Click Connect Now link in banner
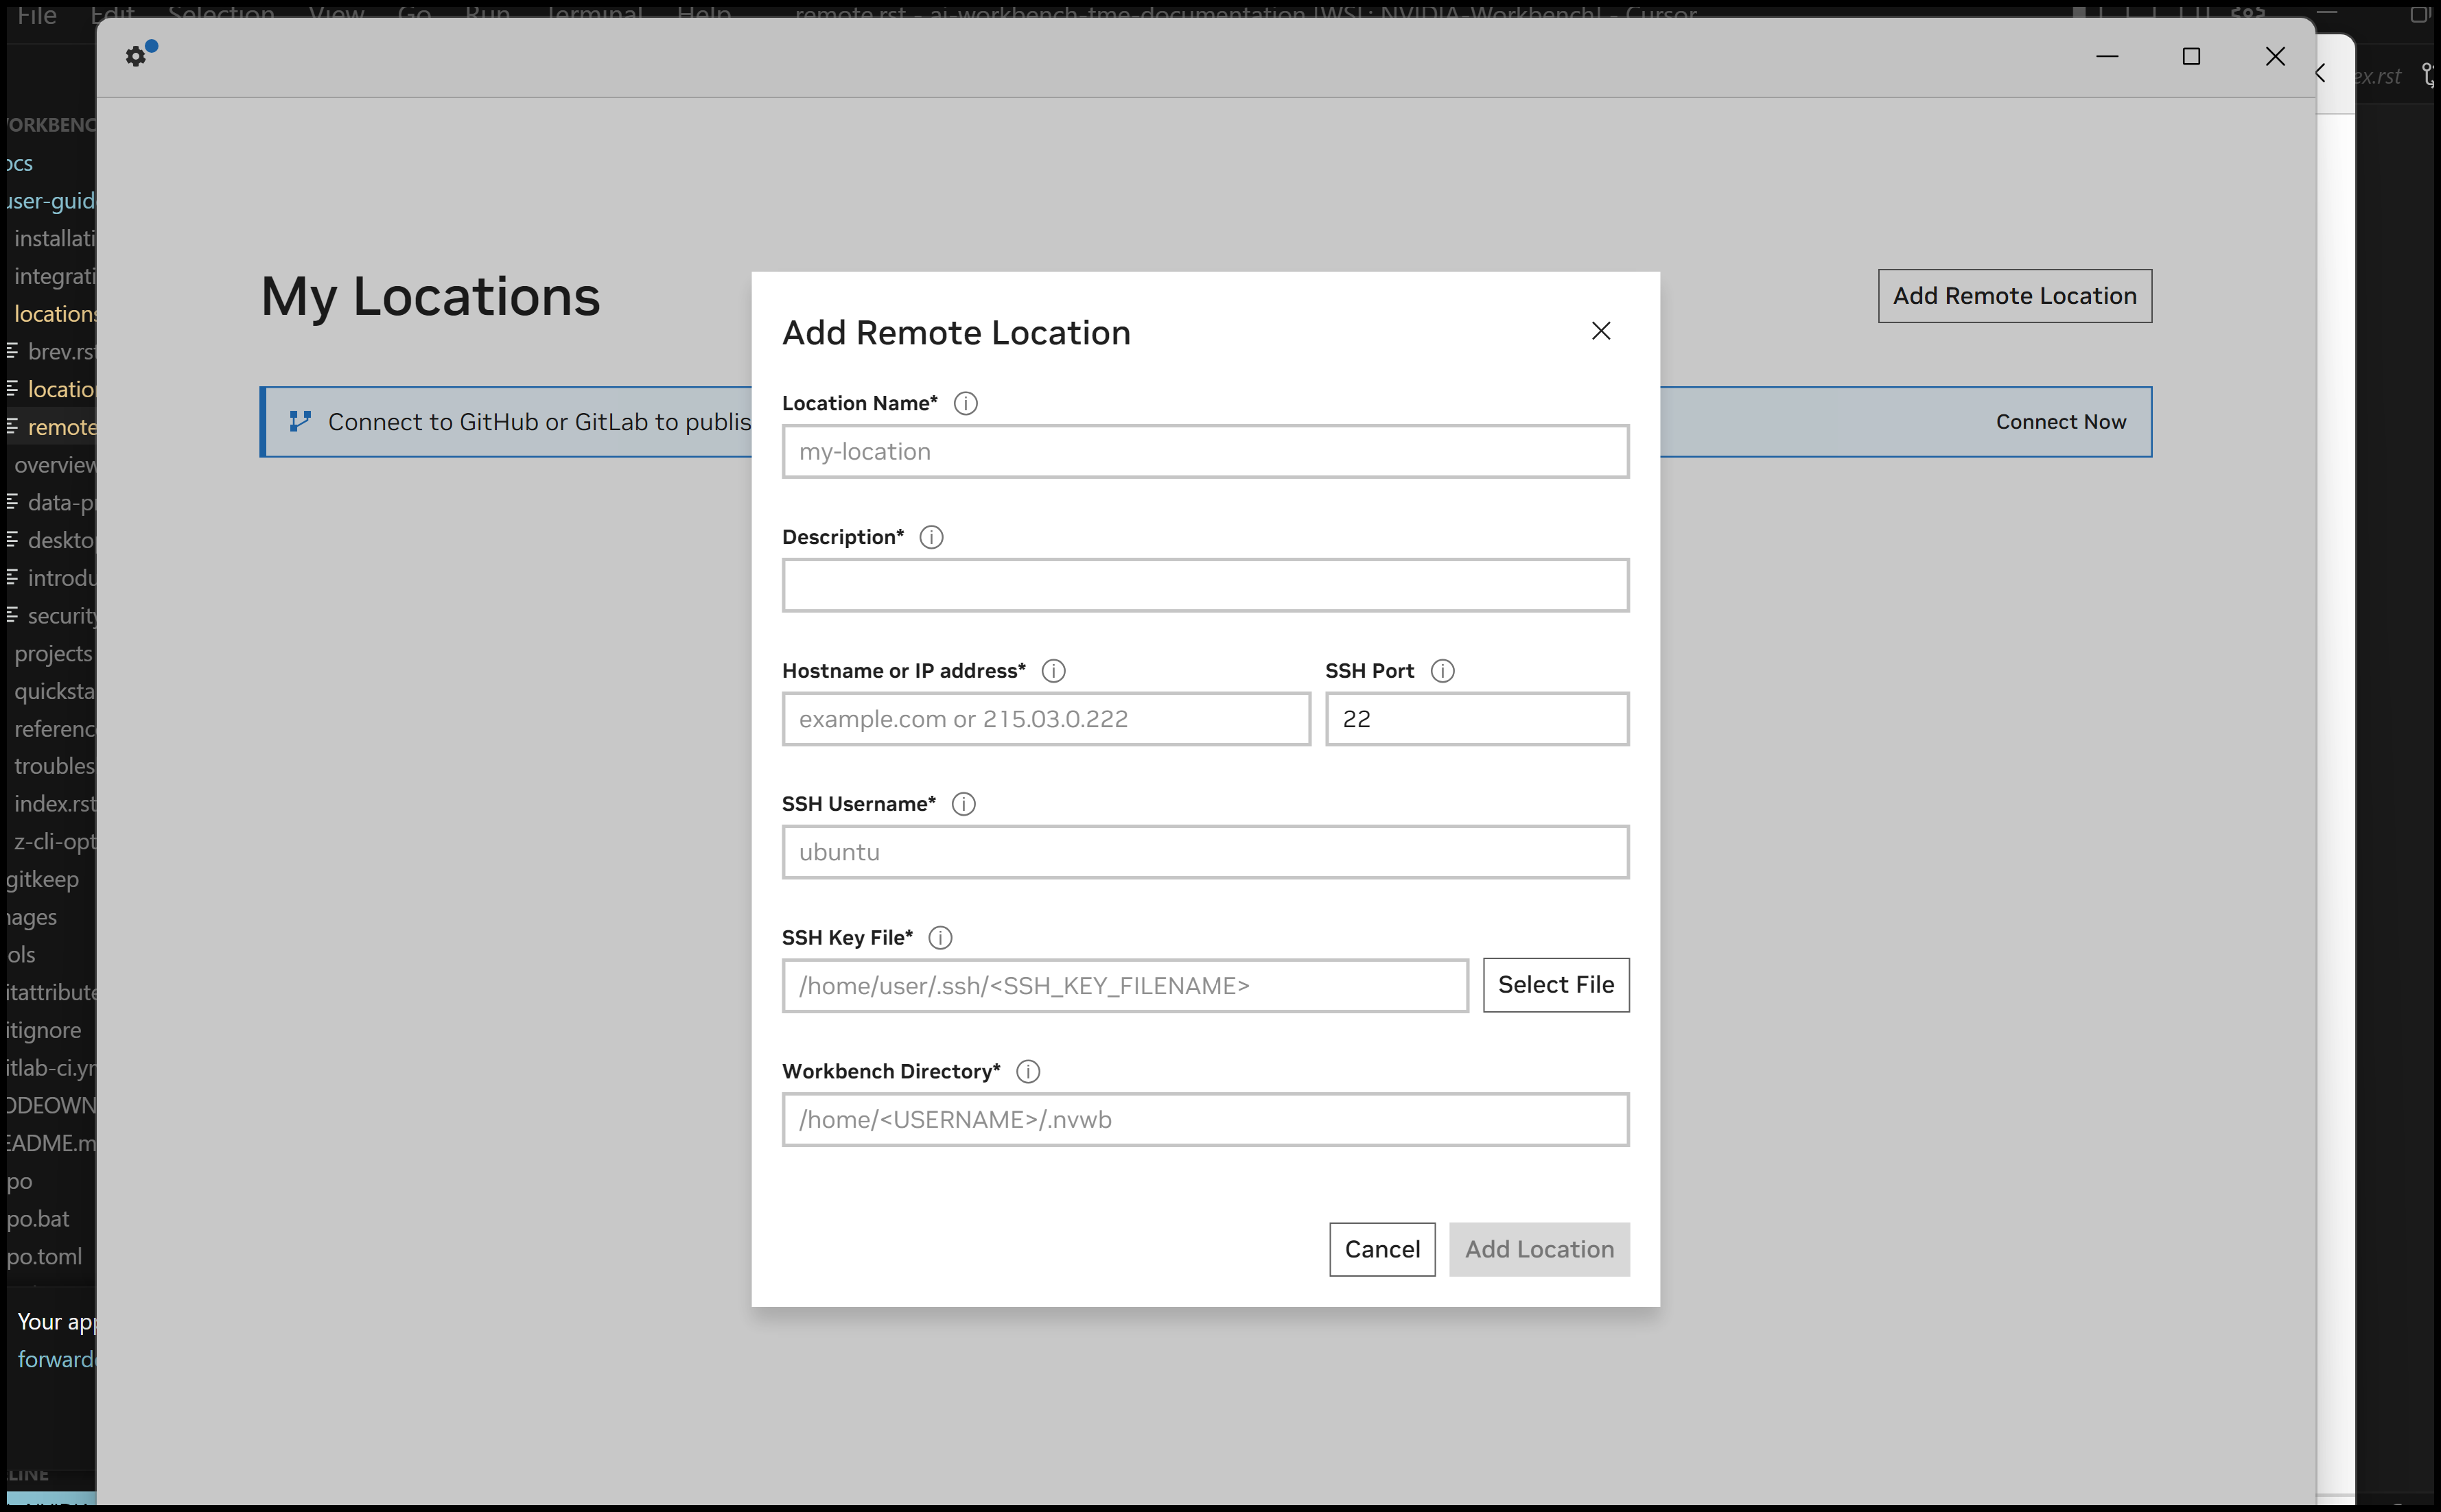 2061,422
